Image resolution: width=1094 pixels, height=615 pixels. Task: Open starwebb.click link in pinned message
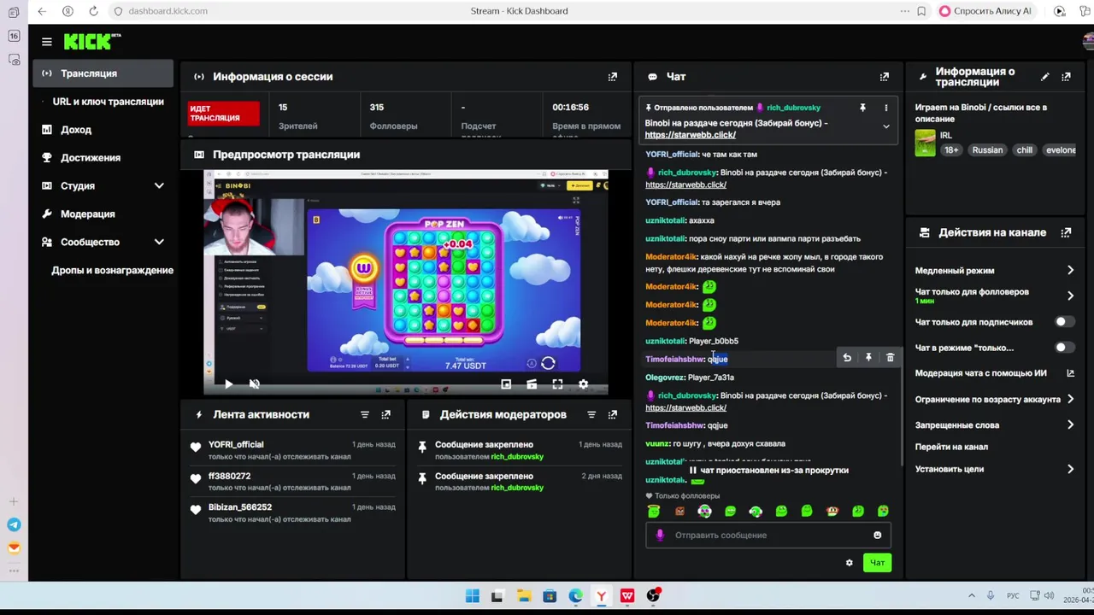point(690,135)
